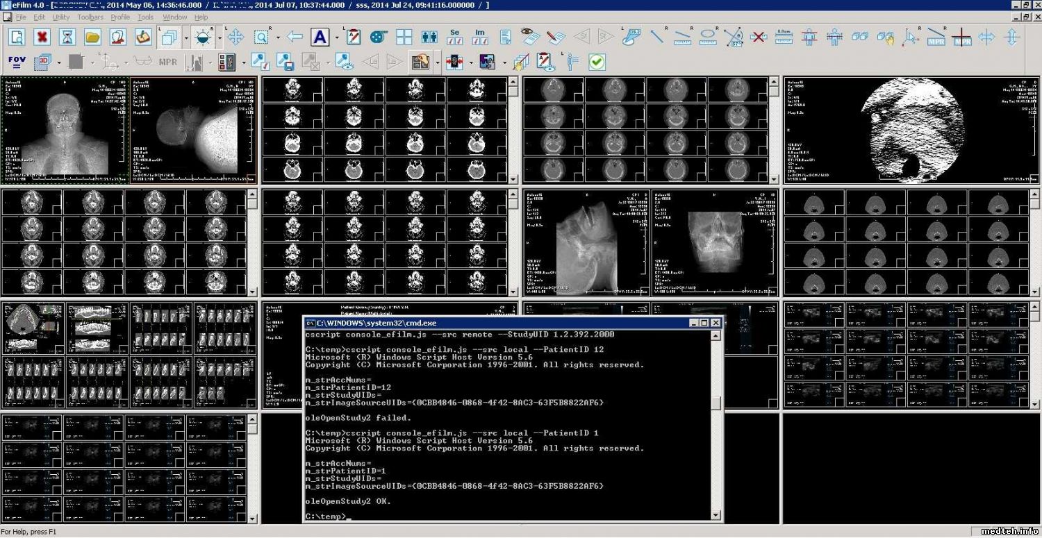Expand the 3D tool dropdown arrow
The width and height of the screenshot is (1042, 538).
58,63
